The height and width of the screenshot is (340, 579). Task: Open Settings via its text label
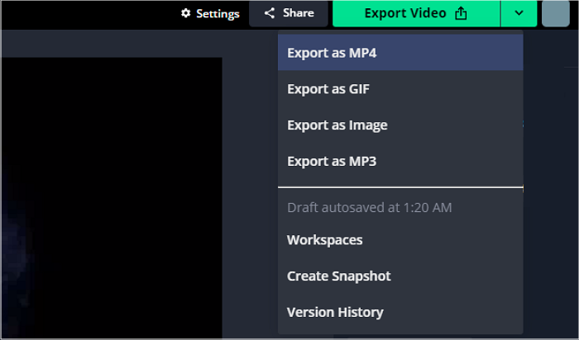tap(218, 14)
